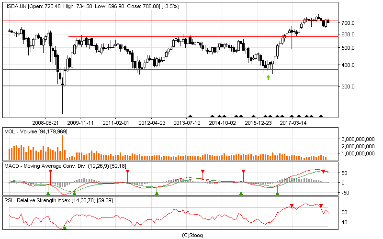Click the rightmost red RSI overbought marker

(x=321, y=206)
